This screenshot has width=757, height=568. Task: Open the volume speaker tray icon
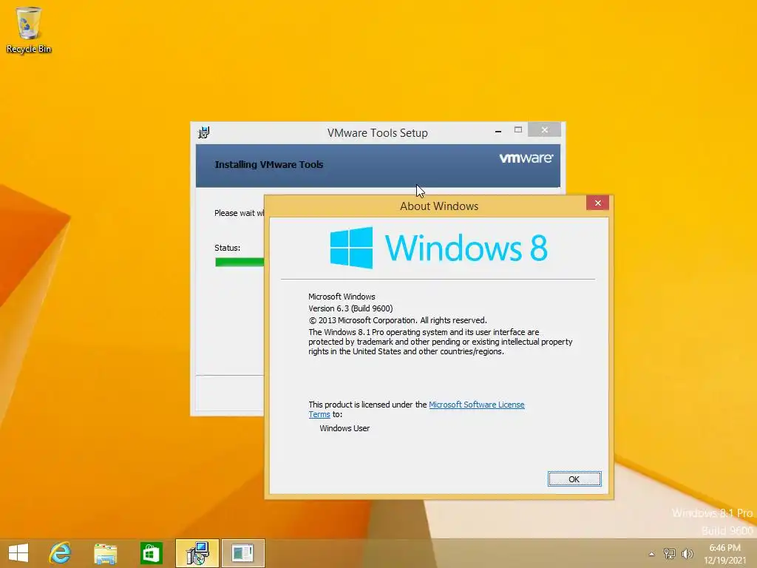[687, 554]
